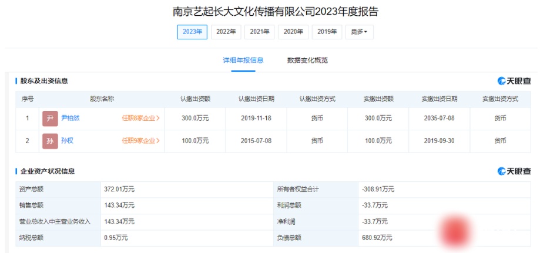Click the 利润总额 label

tap(289, 205)
